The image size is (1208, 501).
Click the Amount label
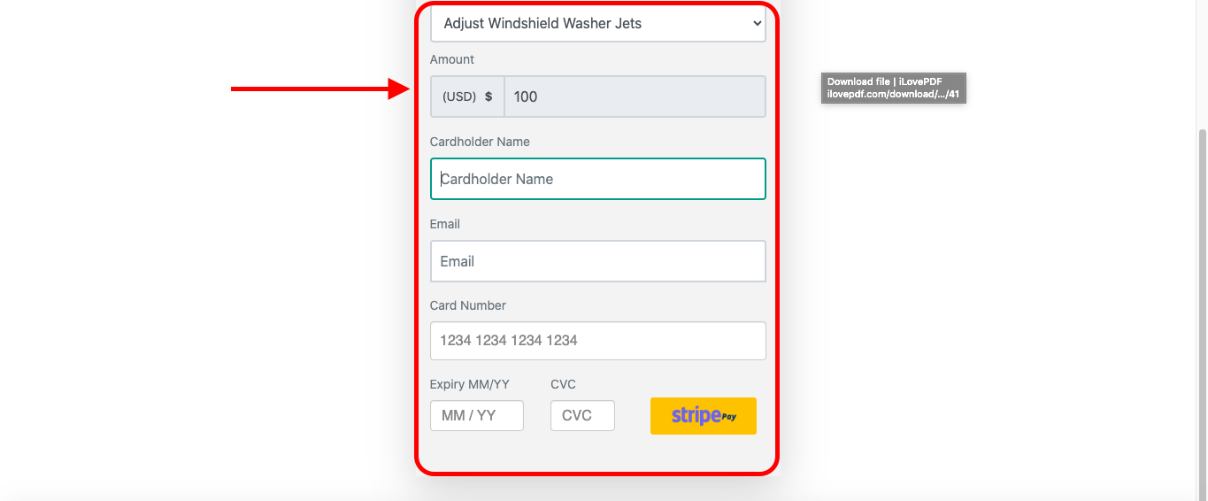click(x=452, y=59)
